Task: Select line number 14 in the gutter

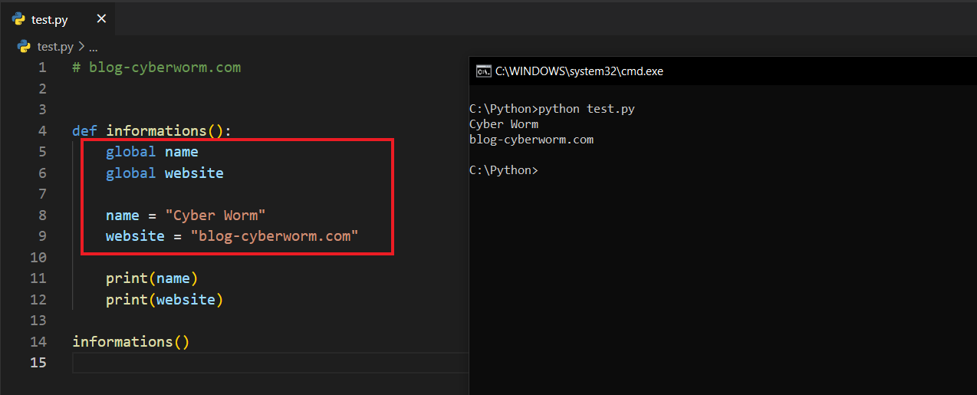Action: pos(38,341)
